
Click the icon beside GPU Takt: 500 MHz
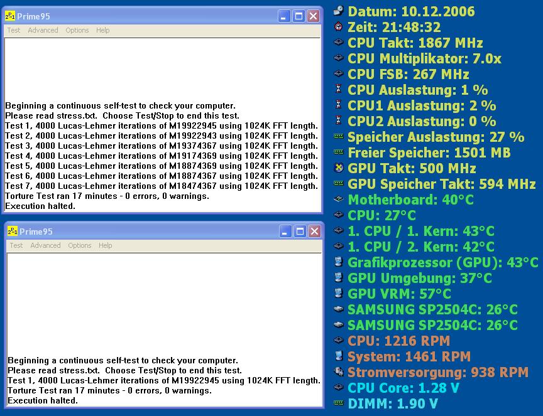coord(338,168)
